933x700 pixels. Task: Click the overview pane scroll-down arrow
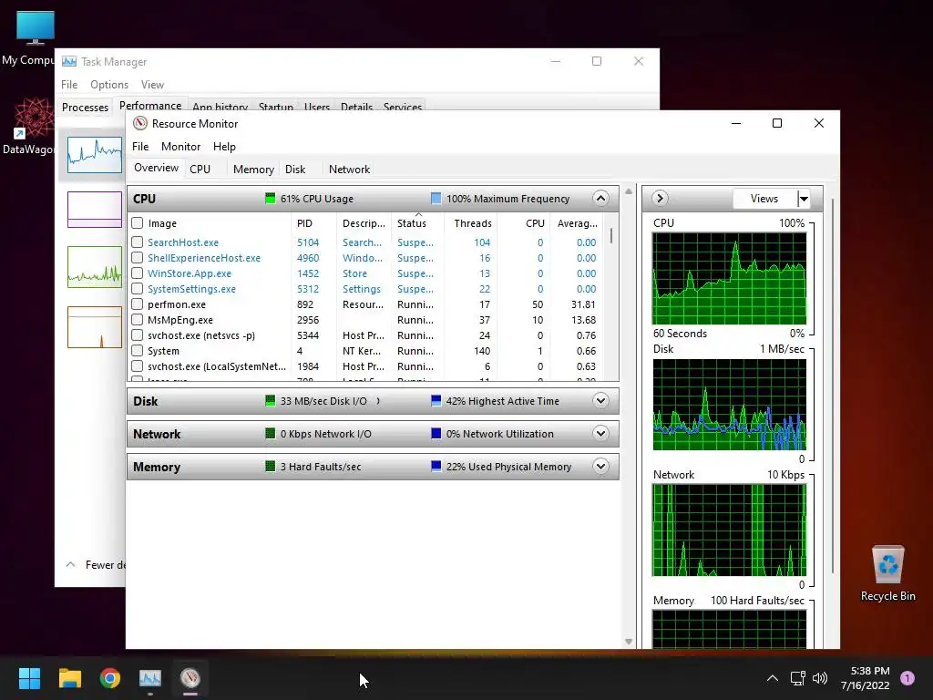click(629, 642)
